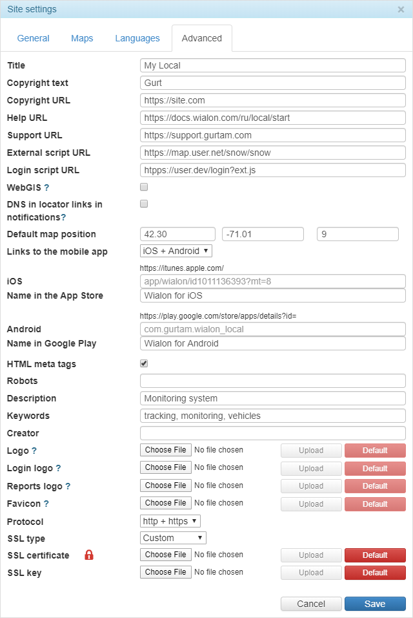Click the help icon beside Reports logo
This screenshot has width=413, height=618.
coord(68,486)
